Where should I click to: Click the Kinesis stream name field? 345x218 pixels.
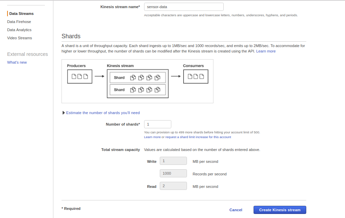(184, 7)
